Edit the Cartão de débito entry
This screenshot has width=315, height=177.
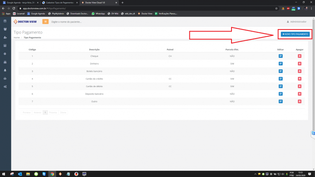[x=280, y=86]
